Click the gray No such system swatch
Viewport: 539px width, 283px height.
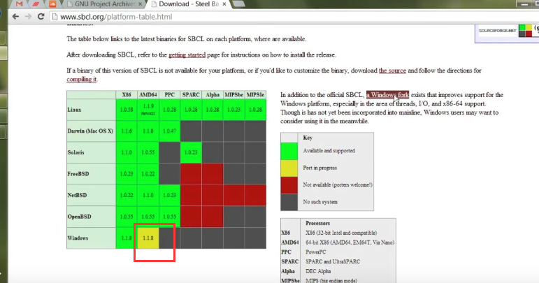click(x=289, y=202)
